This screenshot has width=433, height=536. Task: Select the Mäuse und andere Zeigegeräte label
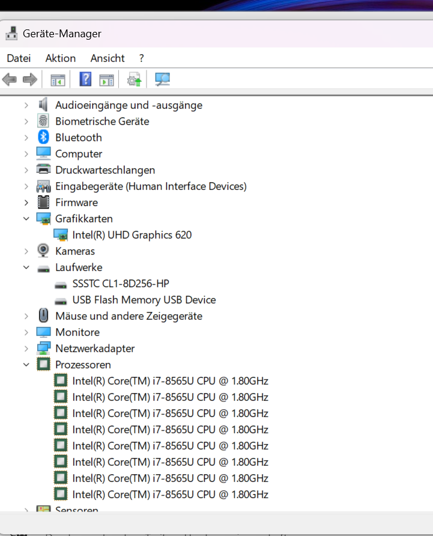point(129,316)
